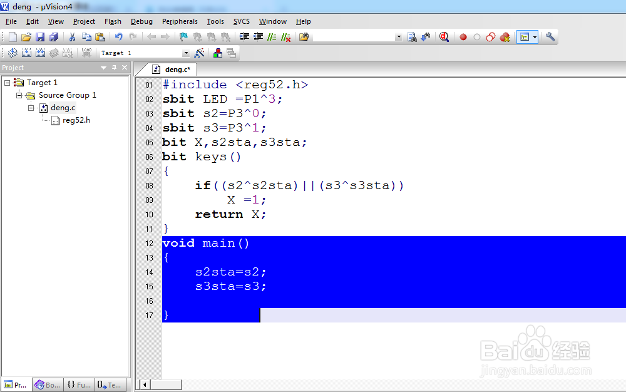Viewport: 626px width, 392px height.
Task: Build target files icon
Action: tap(26, 53)
